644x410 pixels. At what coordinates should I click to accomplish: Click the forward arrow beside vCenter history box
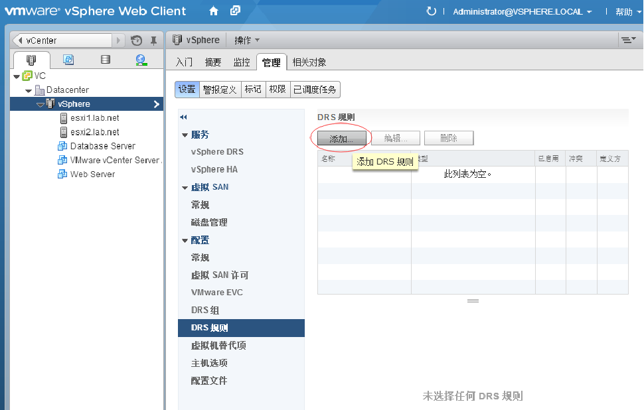coord(118,40)
